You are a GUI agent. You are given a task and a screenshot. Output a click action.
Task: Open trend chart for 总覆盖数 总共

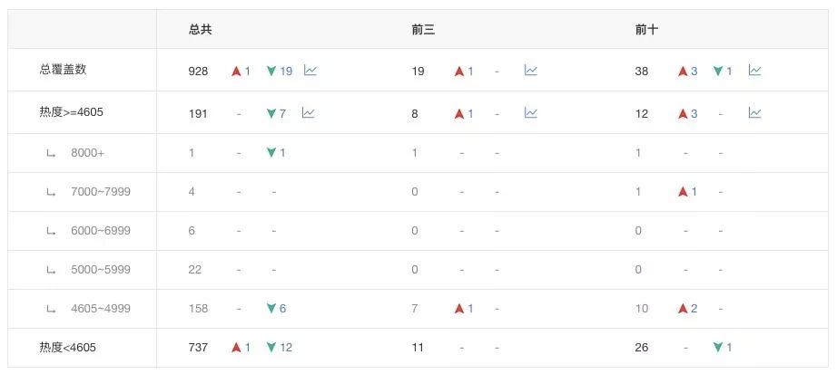tap(310, 71)
